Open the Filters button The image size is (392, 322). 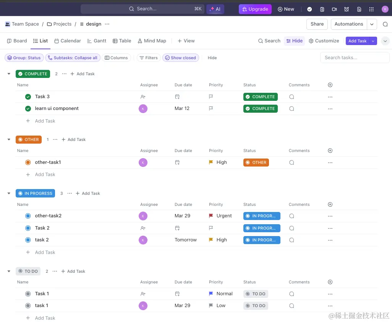pyautogui.click(x=149, y=58)
